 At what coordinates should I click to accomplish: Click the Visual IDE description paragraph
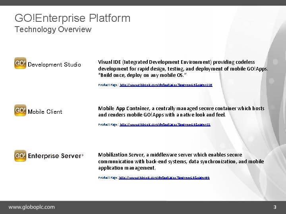coord(183,69)
